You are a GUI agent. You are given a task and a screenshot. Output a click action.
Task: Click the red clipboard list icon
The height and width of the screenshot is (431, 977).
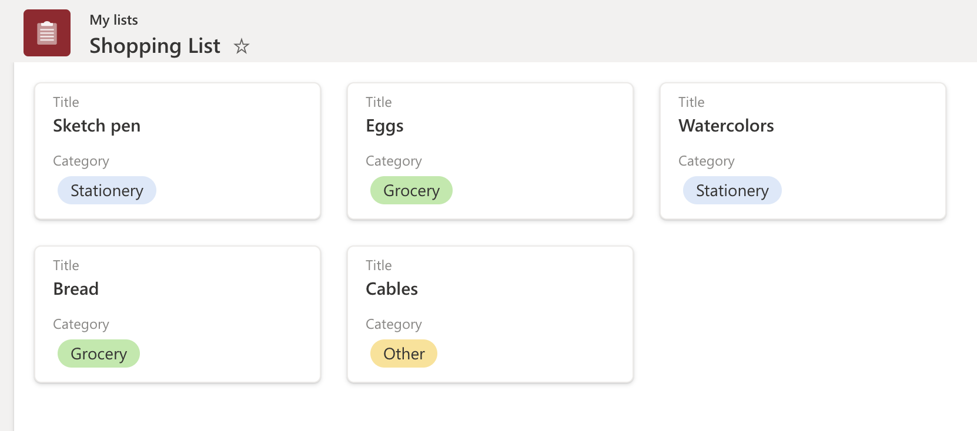coord(46,32)
